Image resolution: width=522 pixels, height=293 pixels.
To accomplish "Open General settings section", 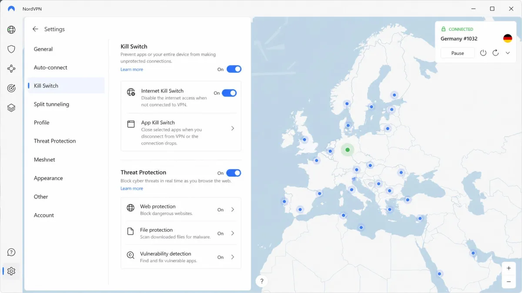I will [66, 49].
